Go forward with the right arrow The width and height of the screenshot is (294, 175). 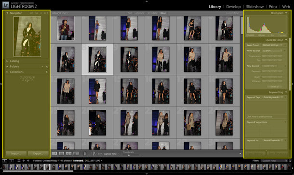[28, 161]
